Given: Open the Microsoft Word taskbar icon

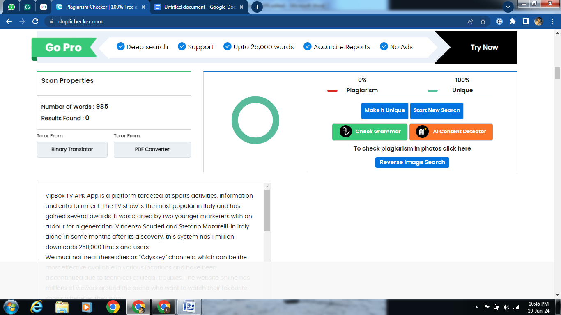Looking at the screenshot, I should [189, 307].
